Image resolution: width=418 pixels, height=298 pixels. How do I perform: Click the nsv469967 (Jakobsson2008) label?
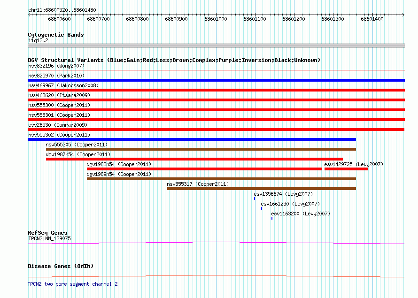tap(63, 85)
